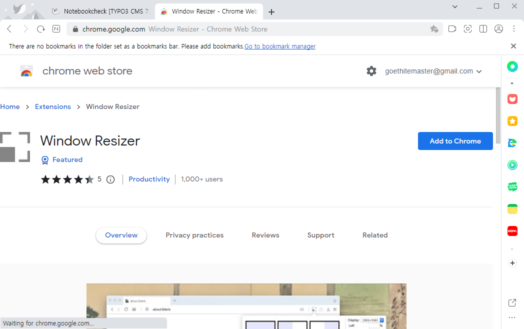This screenshot has width=524, height=329.
Task: Click the five-star rating display
Action: (67, 179)
